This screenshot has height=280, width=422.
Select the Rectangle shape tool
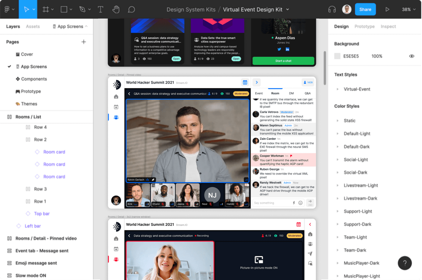pos(63,9)
